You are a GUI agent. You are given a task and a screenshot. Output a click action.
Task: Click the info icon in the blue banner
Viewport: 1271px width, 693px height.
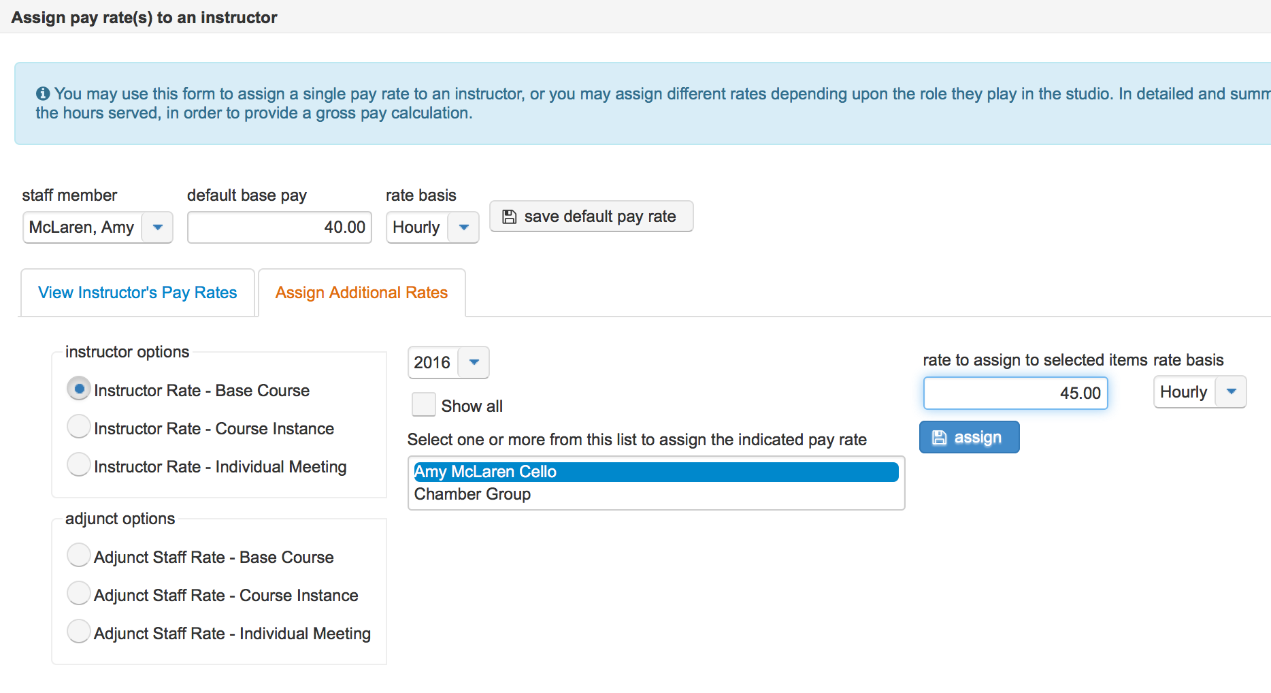43,93
